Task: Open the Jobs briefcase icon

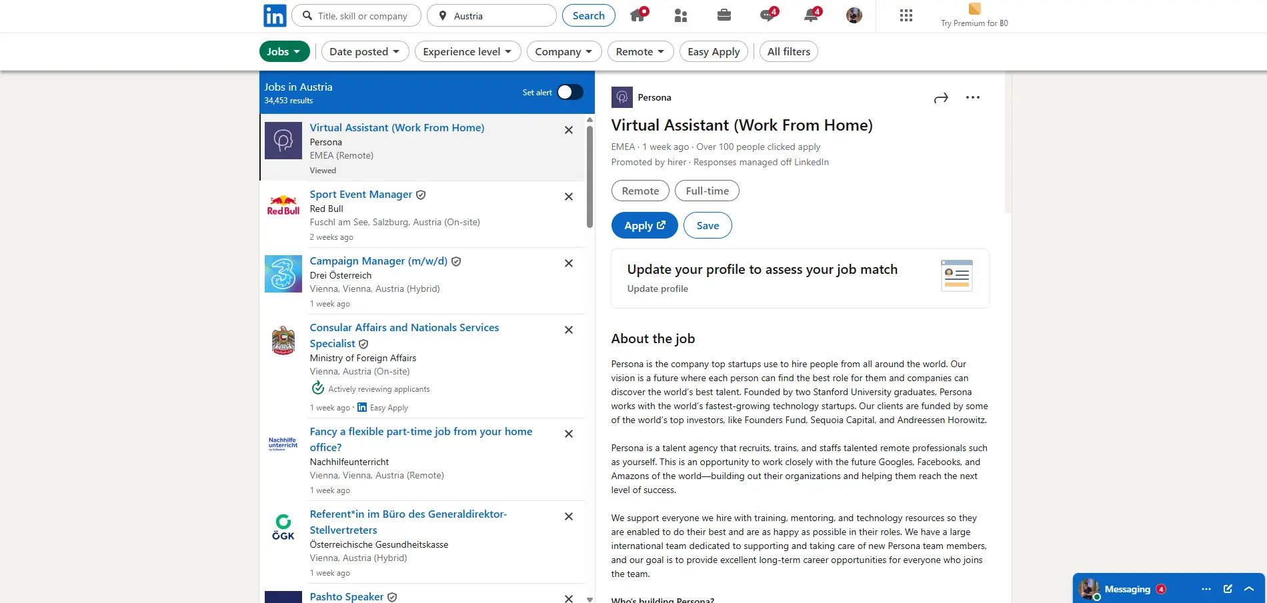Action: (724, 15)
